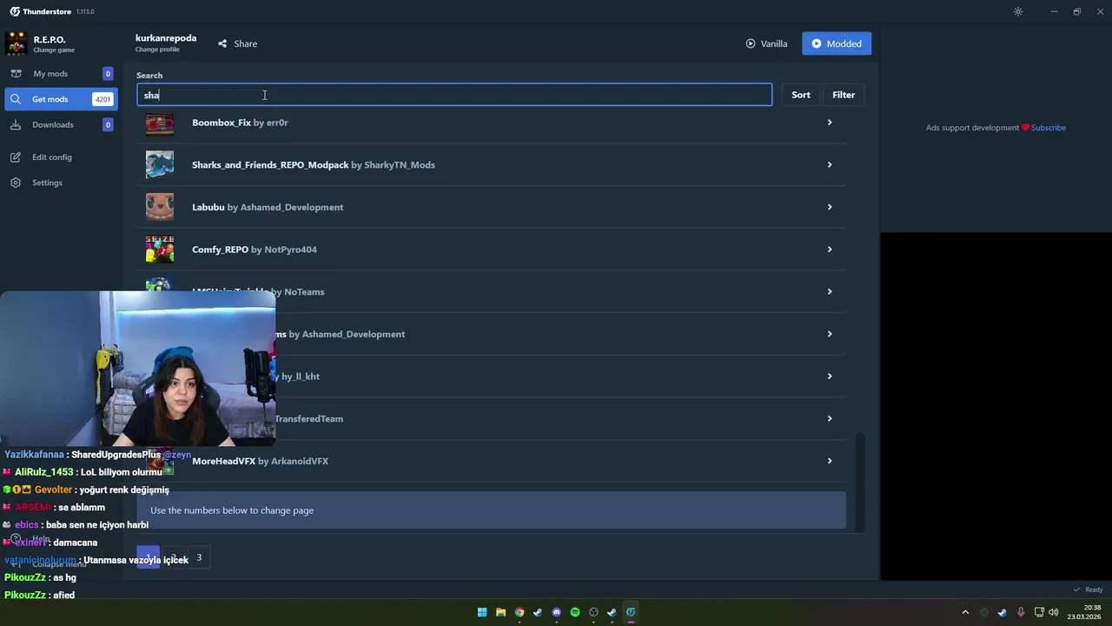
Task: Open OBS Studio from taskbar
Action: pos(593,612)
